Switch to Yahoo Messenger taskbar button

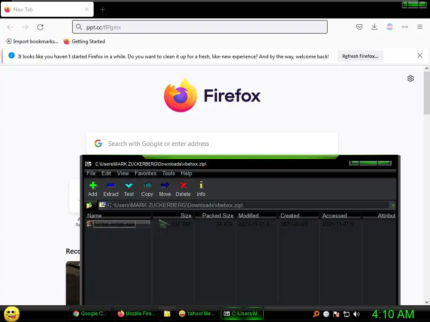click(x=197, y=314)
